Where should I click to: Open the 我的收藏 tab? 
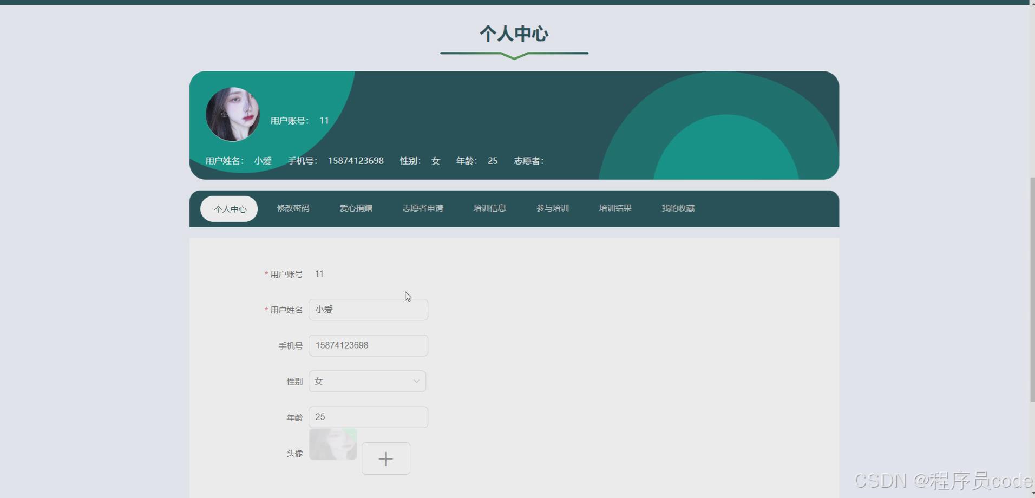pos(678,208)
